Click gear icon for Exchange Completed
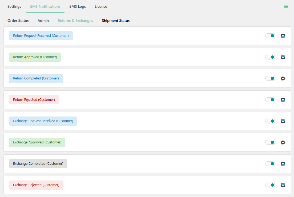Screen dimensions: 294x197 (283, 164)
